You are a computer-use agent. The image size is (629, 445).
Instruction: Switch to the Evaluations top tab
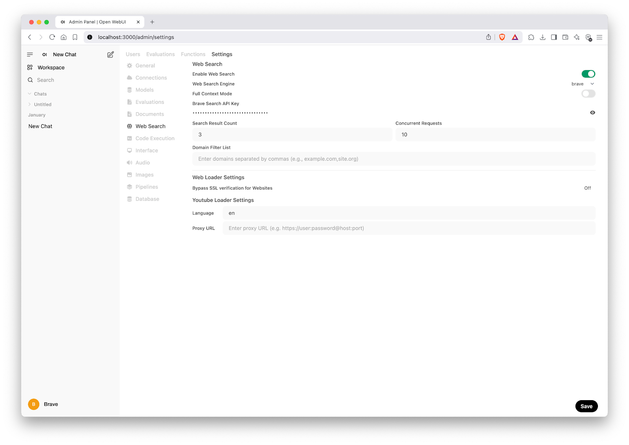(x=160, y=54)
